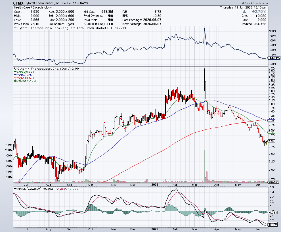
Task: Click the -0.302 MACD axis tag
Action: click(x=273, y=225)
